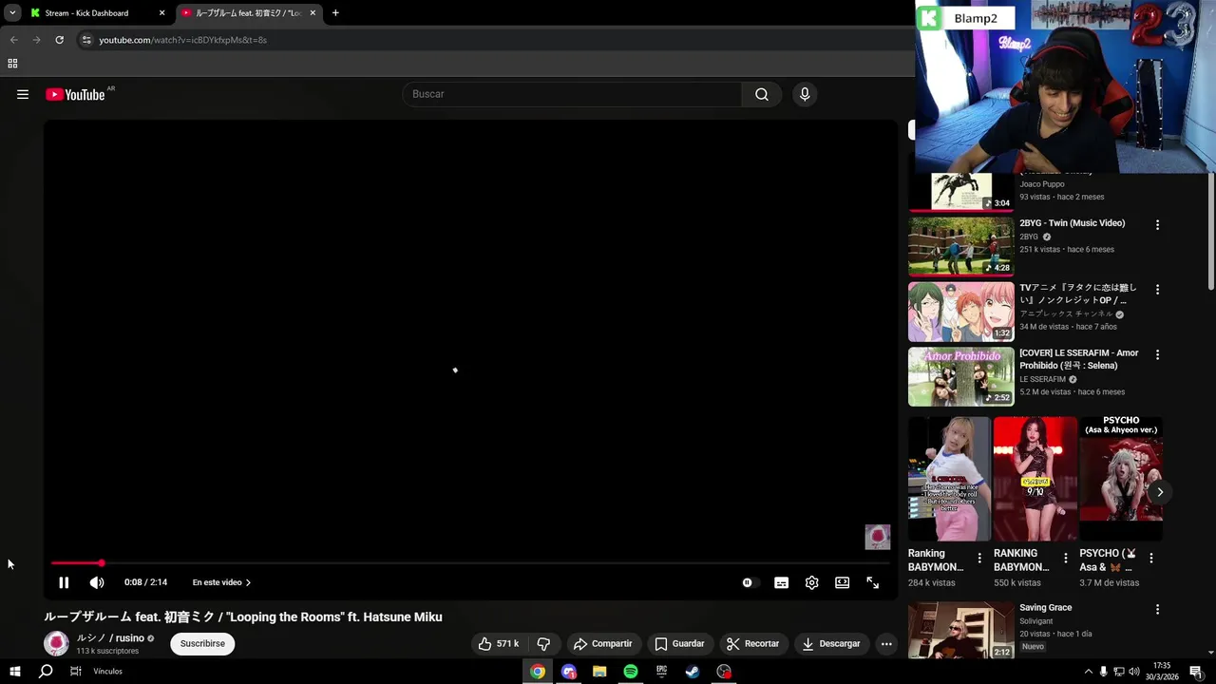Start voice search with microphone icon
Image resolution: width=1216 pixels, height=684 pixels.
point(805,94)
